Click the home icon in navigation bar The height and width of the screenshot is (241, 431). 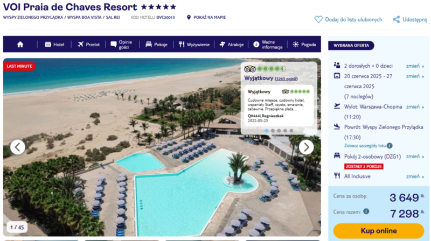click(20, 45)
